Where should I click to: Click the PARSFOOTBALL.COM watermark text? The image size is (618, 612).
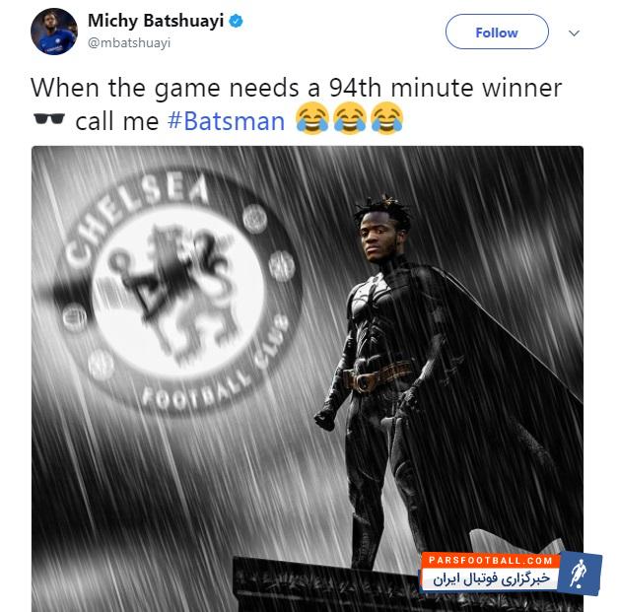(x=490, y=560)
